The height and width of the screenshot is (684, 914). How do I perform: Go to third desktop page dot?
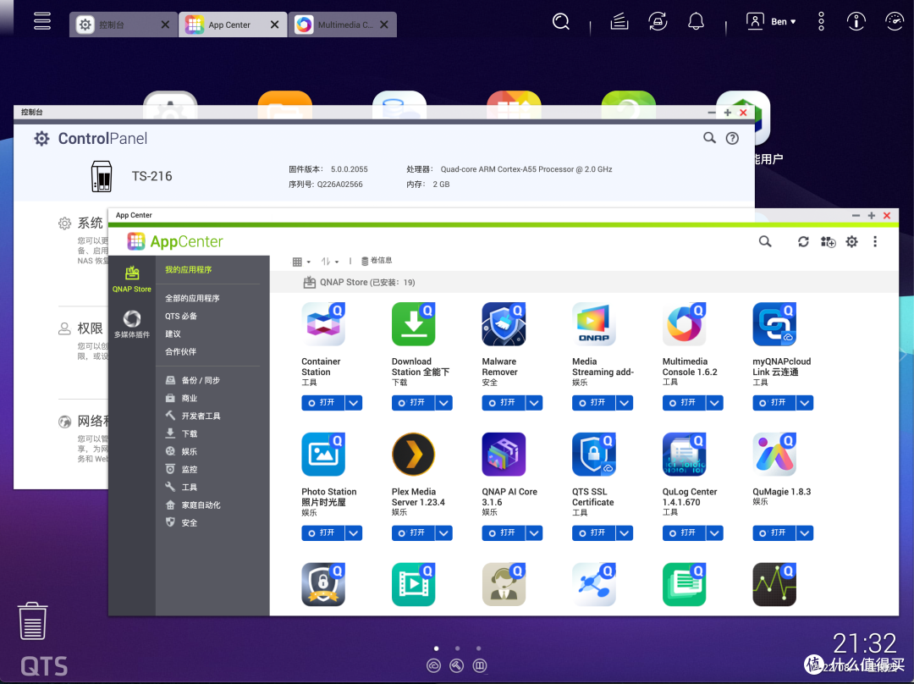(478, 648)
